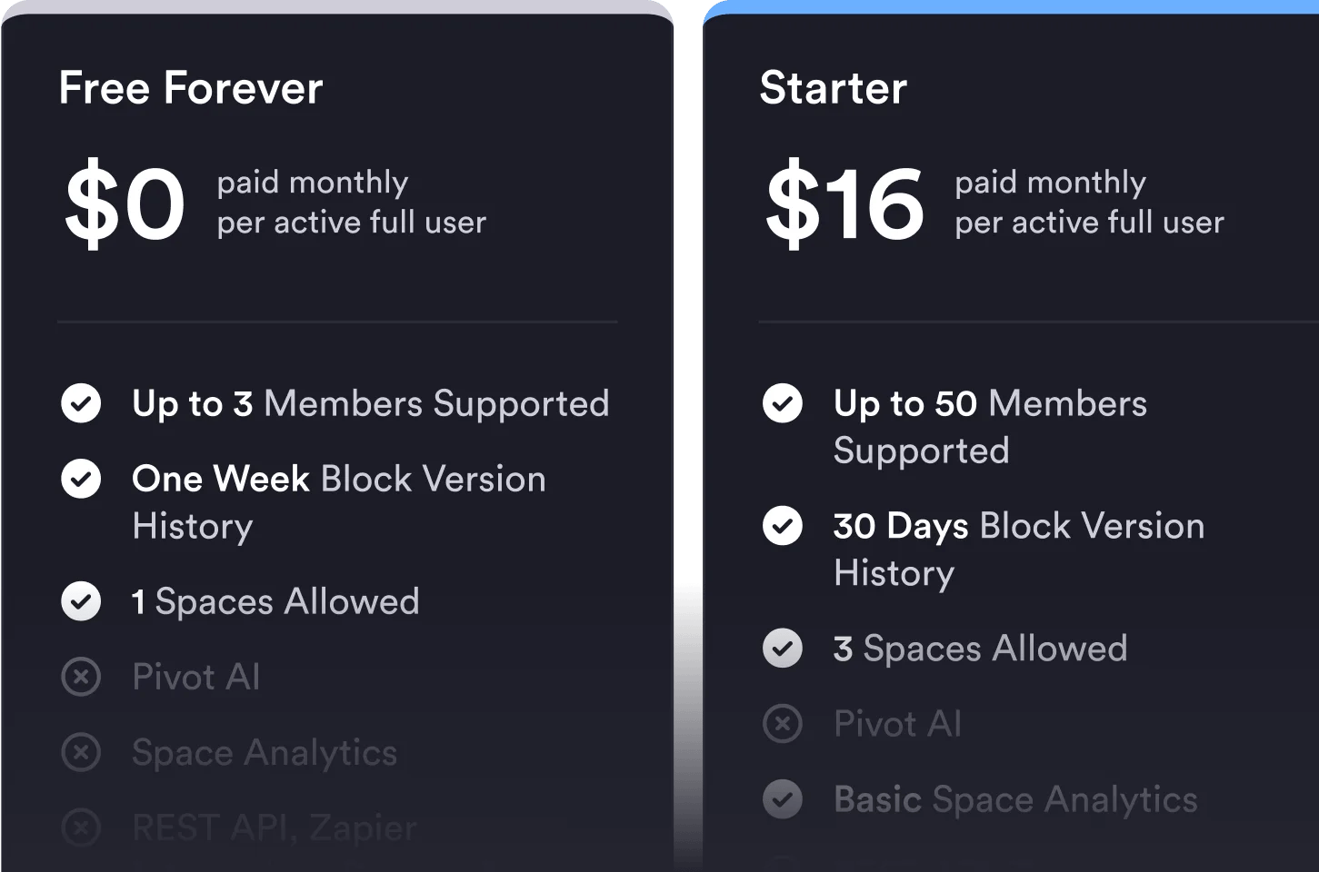Click the X icon next to Pivot AI in Free plan
The image size is (1319, 872).
[81, 677]
